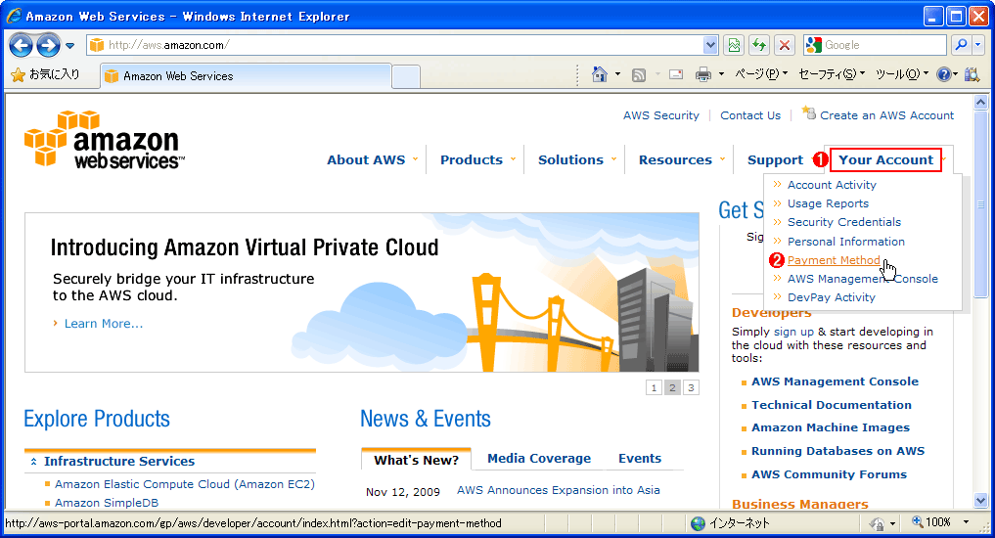Open the Technical Documentation link
Viewport: 995px width, 538px height.
click(832, 405)
